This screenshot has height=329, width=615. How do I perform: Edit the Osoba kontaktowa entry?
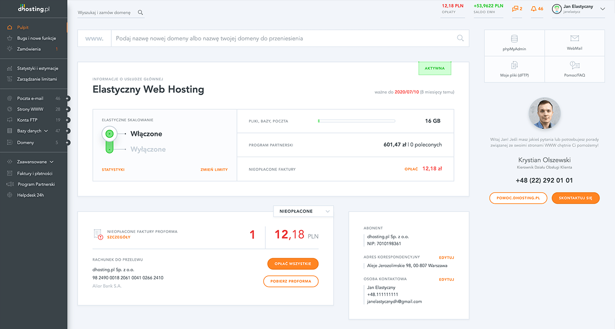point(446,279)
